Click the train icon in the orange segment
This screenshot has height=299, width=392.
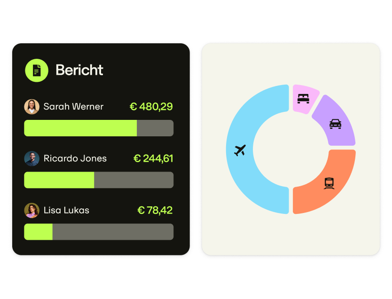pyautogui.click(x=329, y=183)
